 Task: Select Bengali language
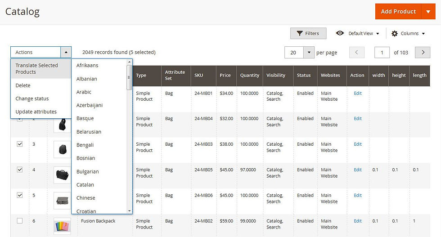click(x=85, y=145)
